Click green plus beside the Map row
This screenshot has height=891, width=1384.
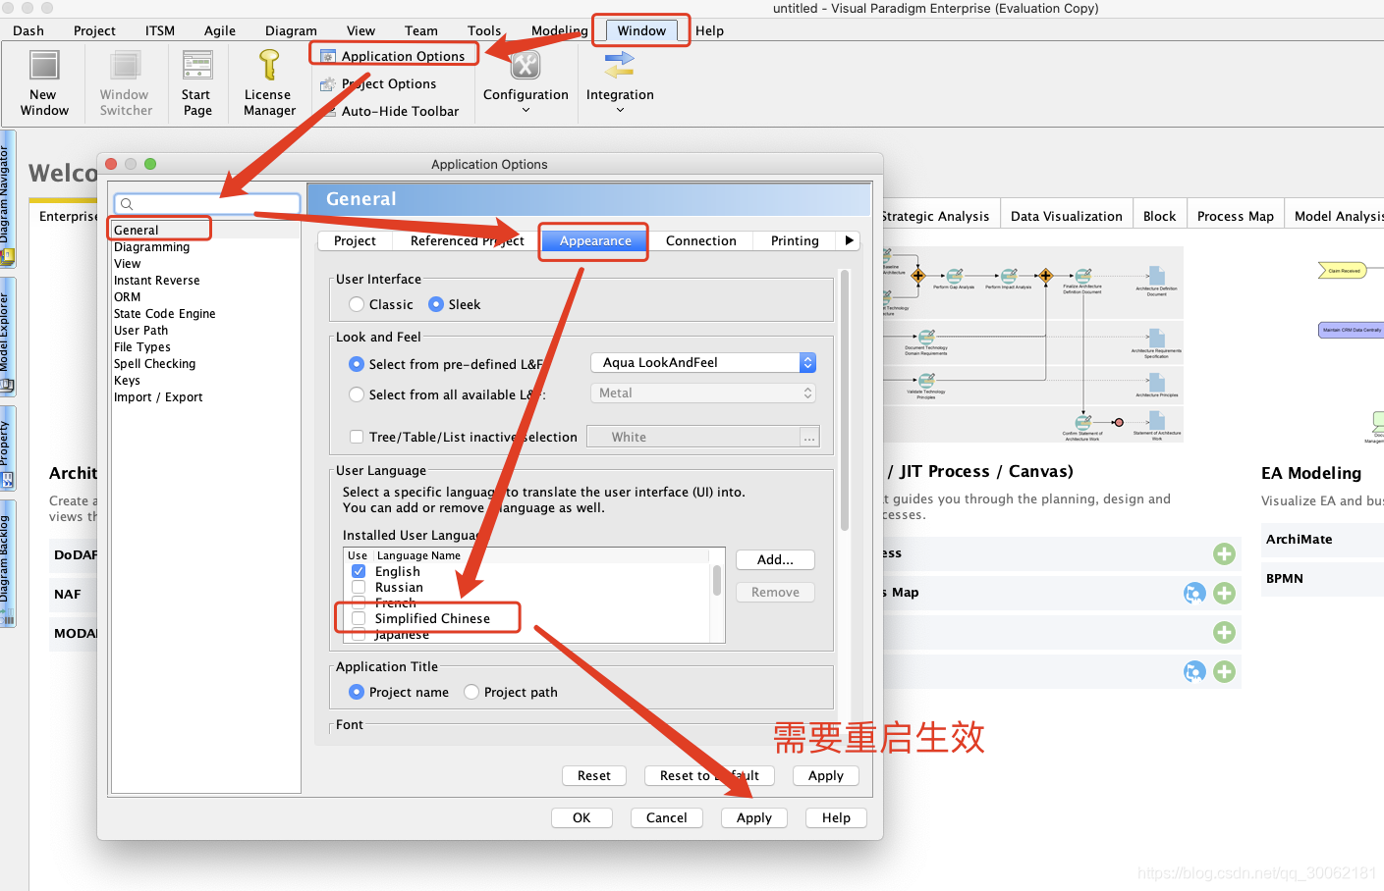tap(1224, 594)
